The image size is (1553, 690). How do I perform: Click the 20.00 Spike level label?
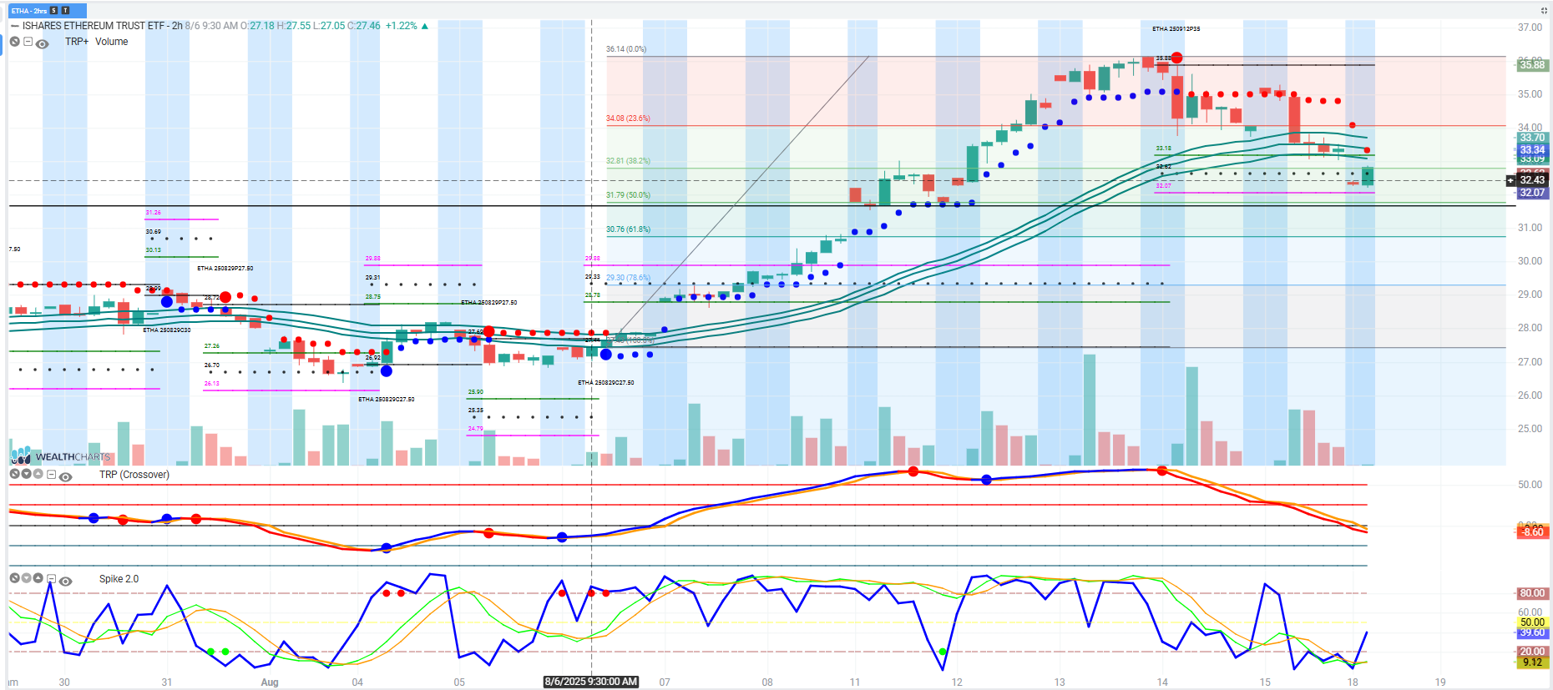point(1532,652)
